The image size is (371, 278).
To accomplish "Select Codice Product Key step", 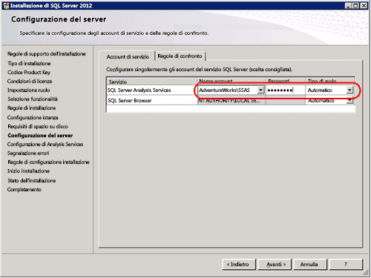I will (x=29, y=73).
